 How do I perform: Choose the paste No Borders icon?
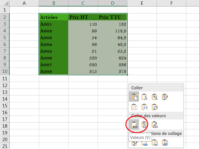pyautogui.click(x=134, y=107)
